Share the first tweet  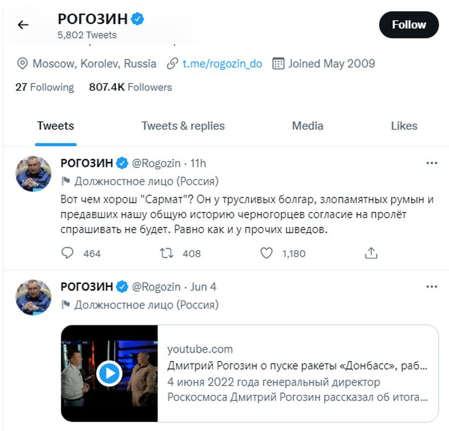tap(371, 253)
